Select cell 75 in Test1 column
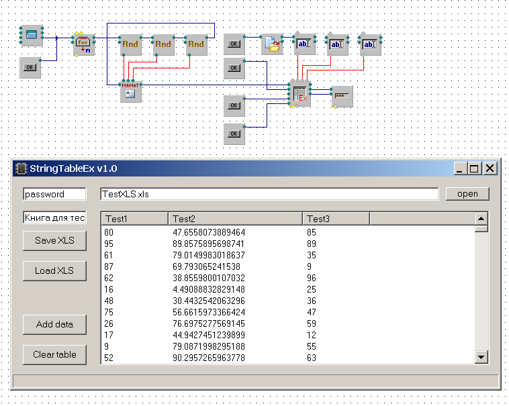The height and width of the screenshot is (406, 509). click(109, 312)
